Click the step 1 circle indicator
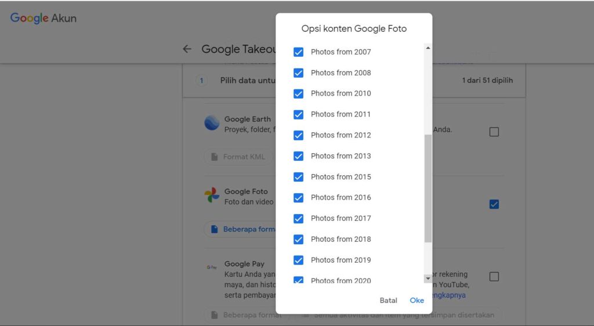594x326 pixels. coord(201,80)
